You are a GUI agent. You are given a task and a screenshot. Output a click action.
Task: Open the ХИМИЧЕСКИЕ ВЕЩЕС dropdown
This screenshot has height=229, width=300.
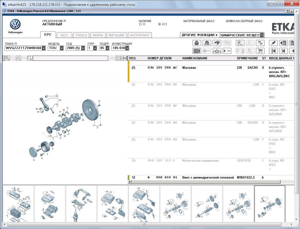(x=262, y=35)
